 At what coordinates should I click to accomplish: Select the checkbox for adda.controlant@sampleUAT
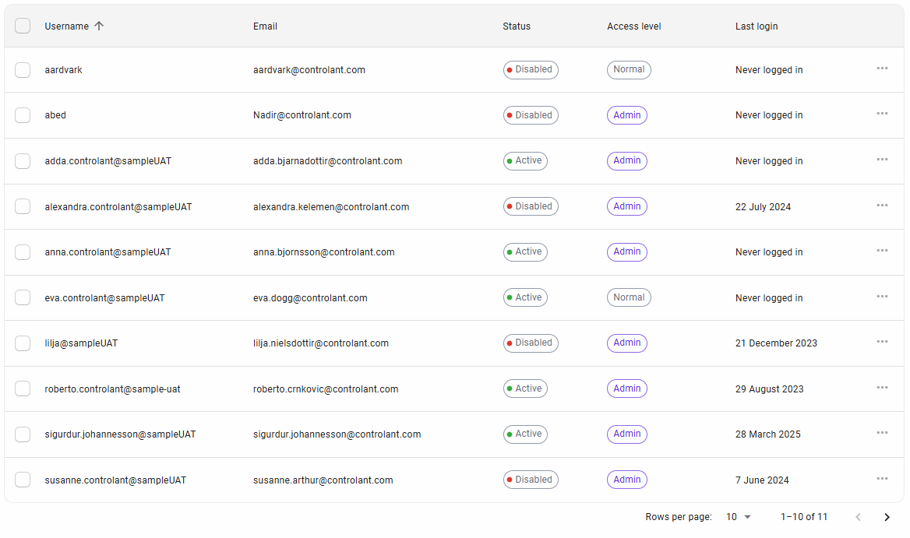(x=23, y=161)
